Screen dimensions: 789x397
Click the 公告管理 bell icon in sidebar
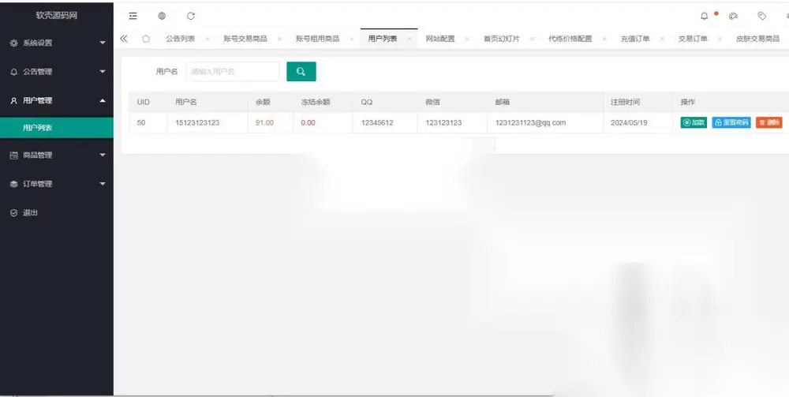pos(14,72)
